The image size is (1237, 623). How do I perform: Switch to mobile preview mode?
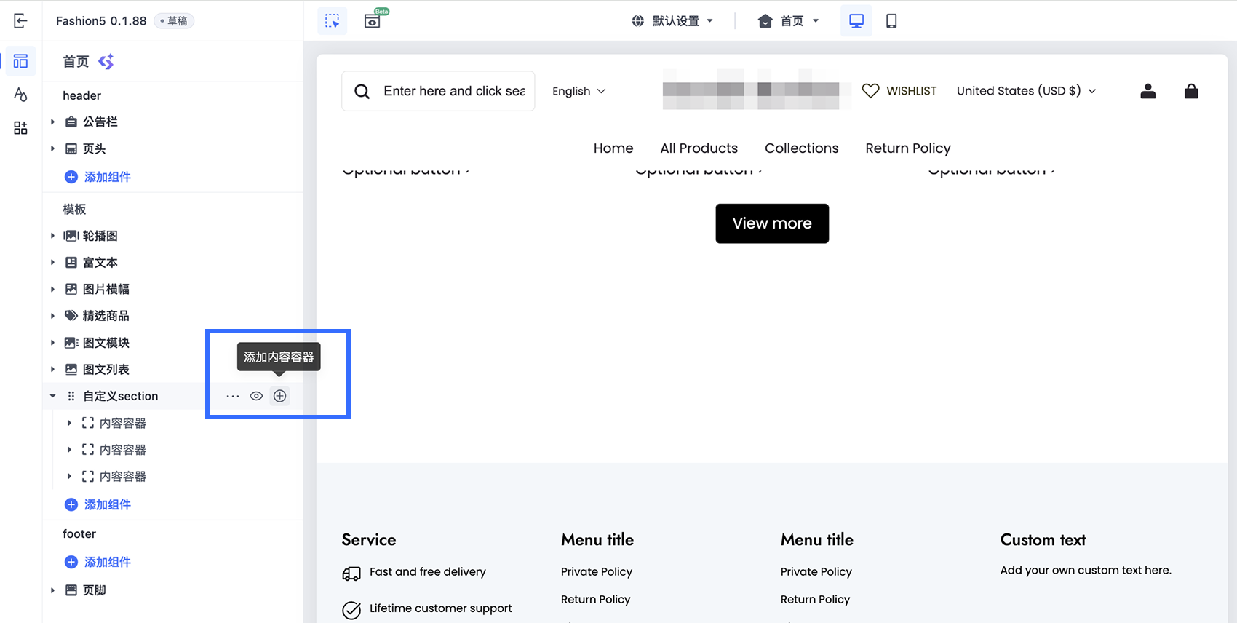[891, 21]
